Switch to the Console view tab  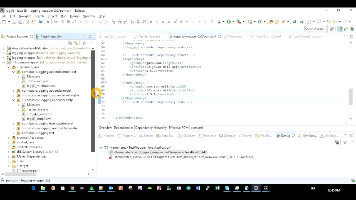[x=227, y=136]
